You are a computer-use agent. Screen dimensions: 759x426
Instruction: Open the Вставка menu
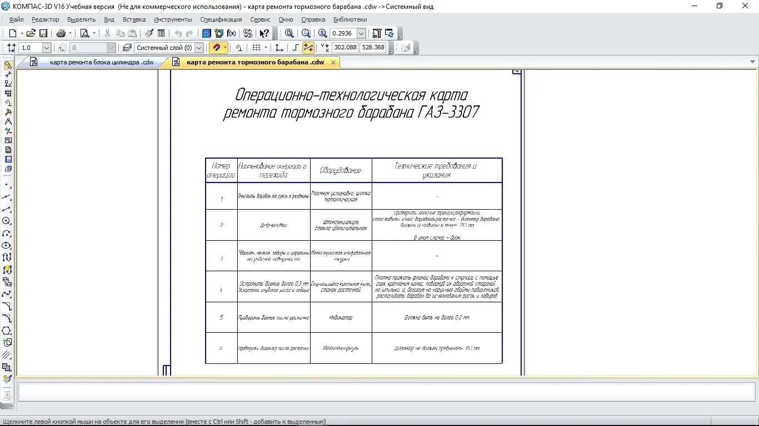click(134, 19)
